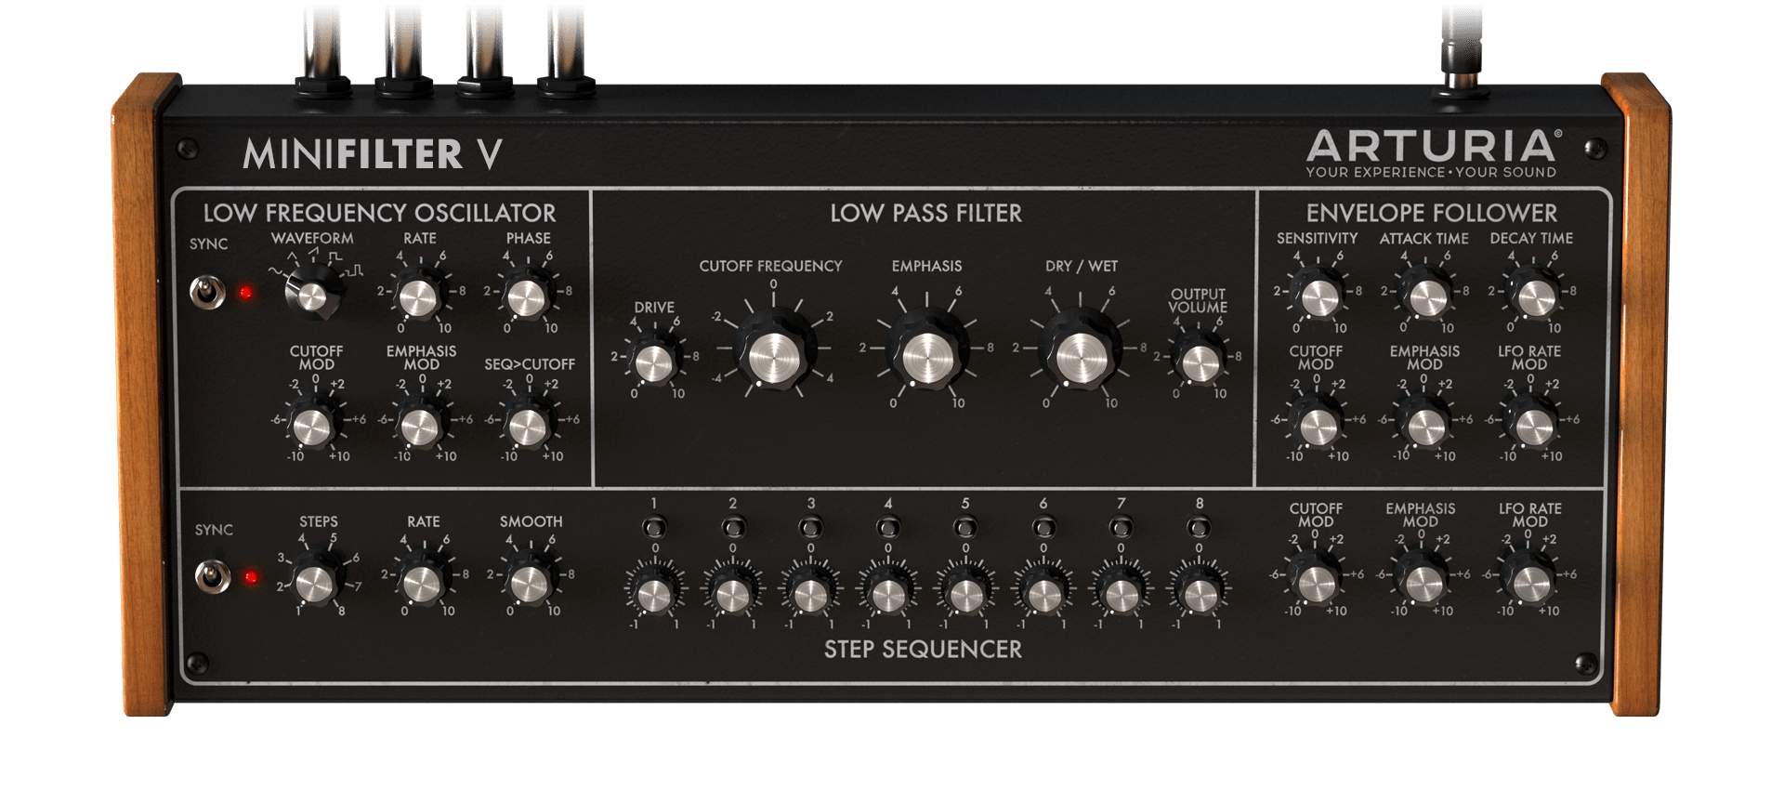Toggle the LFO Sync switch
This screenshot has height=803, width=1784.
click(206, 294)
